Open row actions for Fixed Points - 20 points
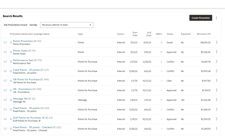The height and width of the screenshot is (139, 225). click(x=217, y=71)
